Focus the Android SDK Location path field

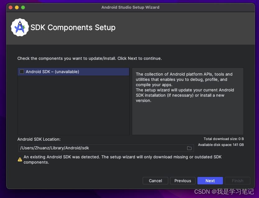pos(106,148)
